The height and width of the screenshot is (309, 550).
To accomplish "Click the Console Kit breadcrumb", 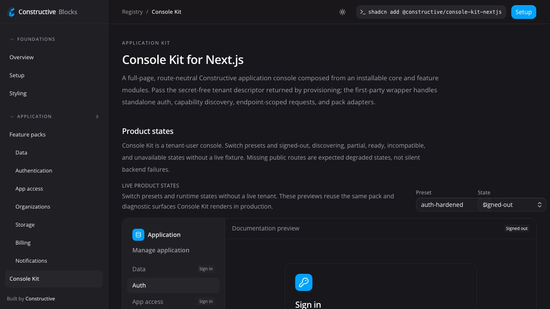I will pos(166,12).
